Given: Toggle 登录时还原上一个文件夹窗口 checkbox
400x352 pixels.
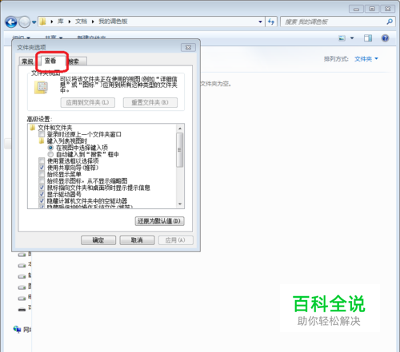Looking at the screenshot, I should point(42,134).
